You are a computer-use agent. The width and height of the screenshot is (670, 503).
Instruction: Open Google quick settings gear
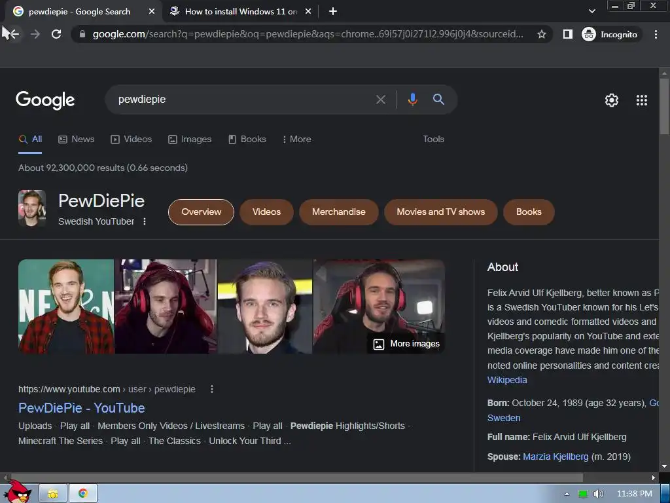pos(612,100)
